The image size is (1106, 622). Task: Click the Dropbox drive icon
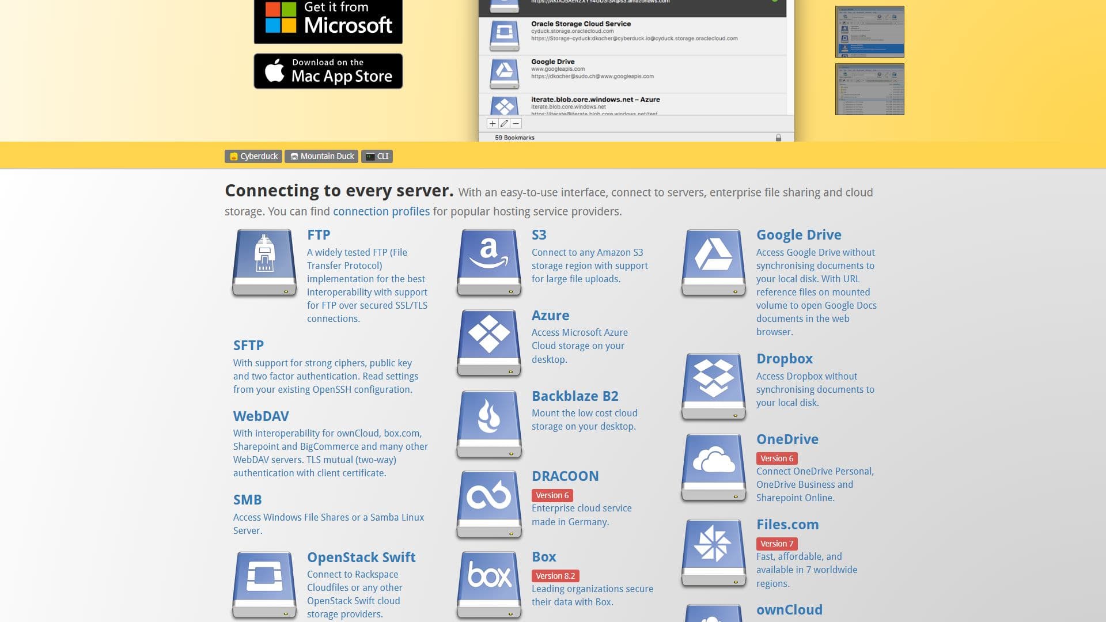(x=714, y=386)
